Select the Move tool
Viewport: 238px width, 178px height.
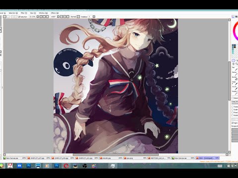click(x=233, y=64)
